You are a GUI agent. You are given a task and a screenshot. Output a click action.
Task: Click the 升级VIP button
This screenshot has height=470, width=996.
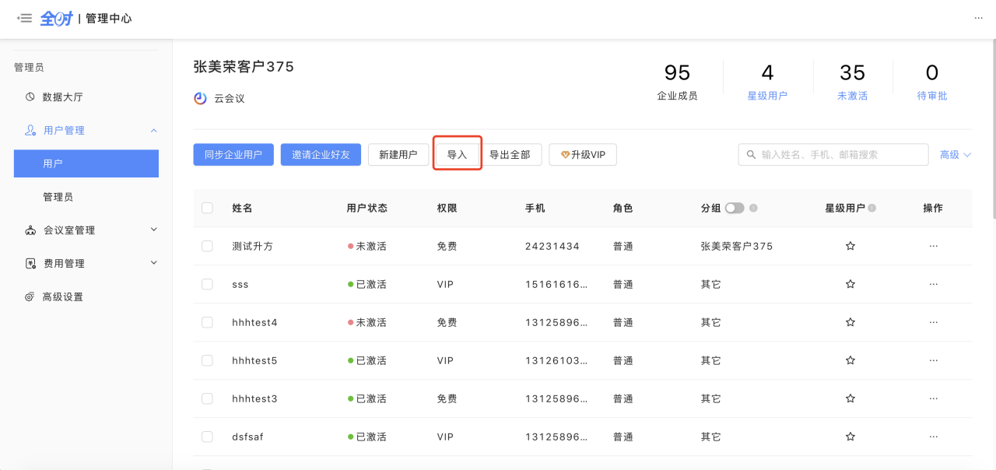(583, 155)
